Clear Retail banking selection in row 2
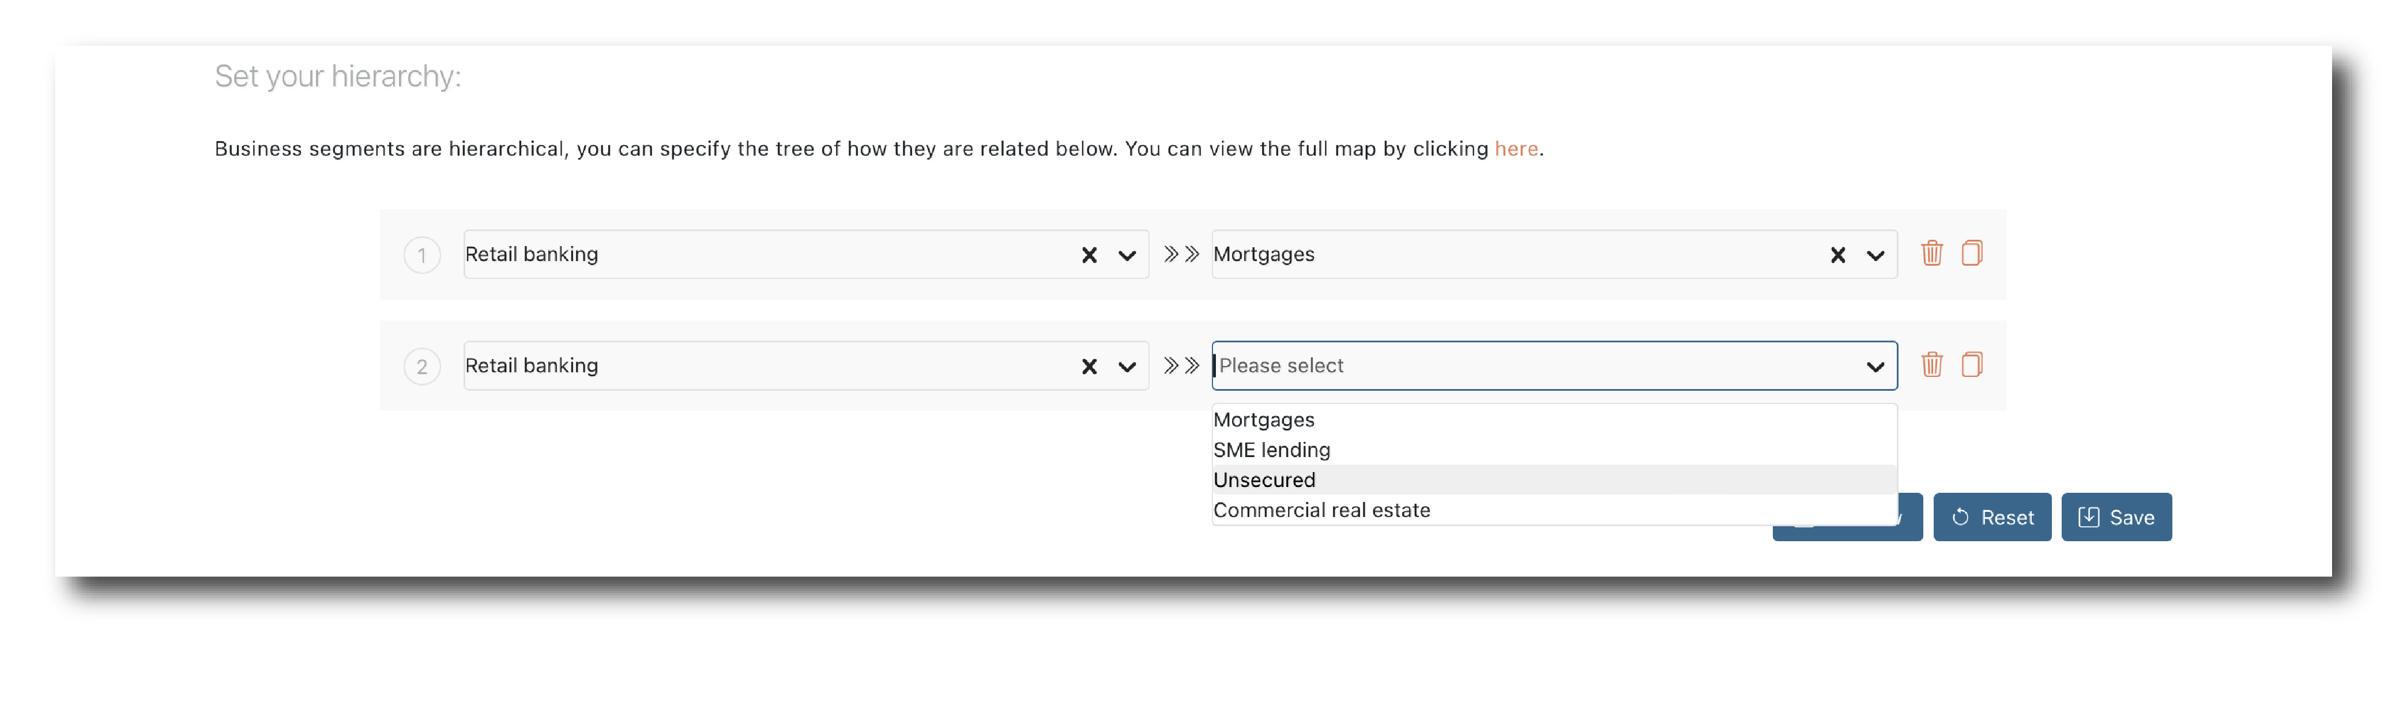This screenshot has width=2388, height=702. click(1089, 367)
